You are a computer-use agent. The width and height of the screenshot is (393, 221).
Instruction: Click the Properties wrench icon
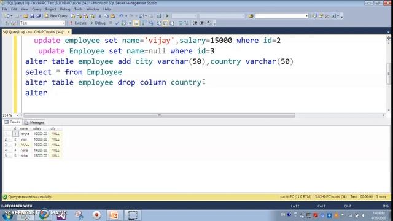coord(327,16)
